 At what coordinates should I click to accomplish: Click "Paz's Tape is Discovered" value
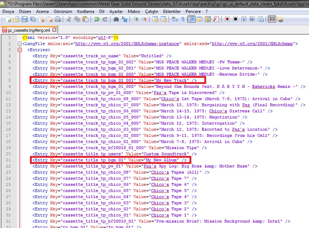[184, 93]
